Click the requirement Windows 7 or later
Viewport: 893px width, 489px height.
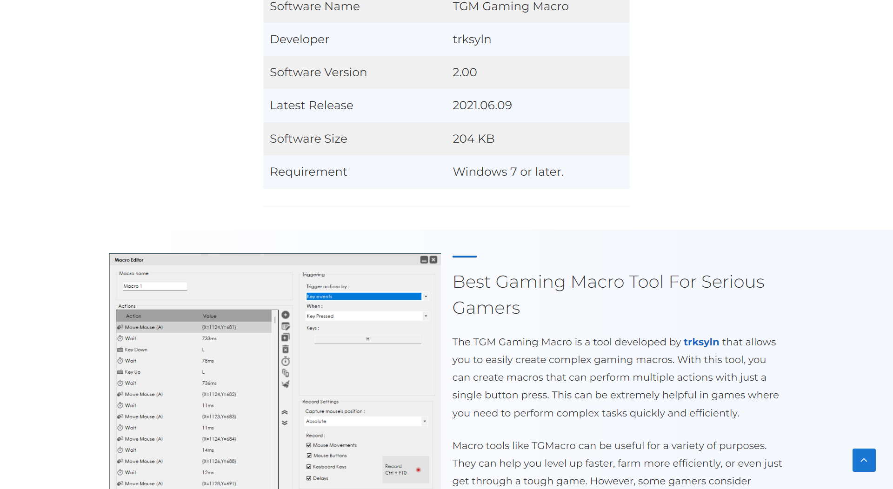(508, 172)
